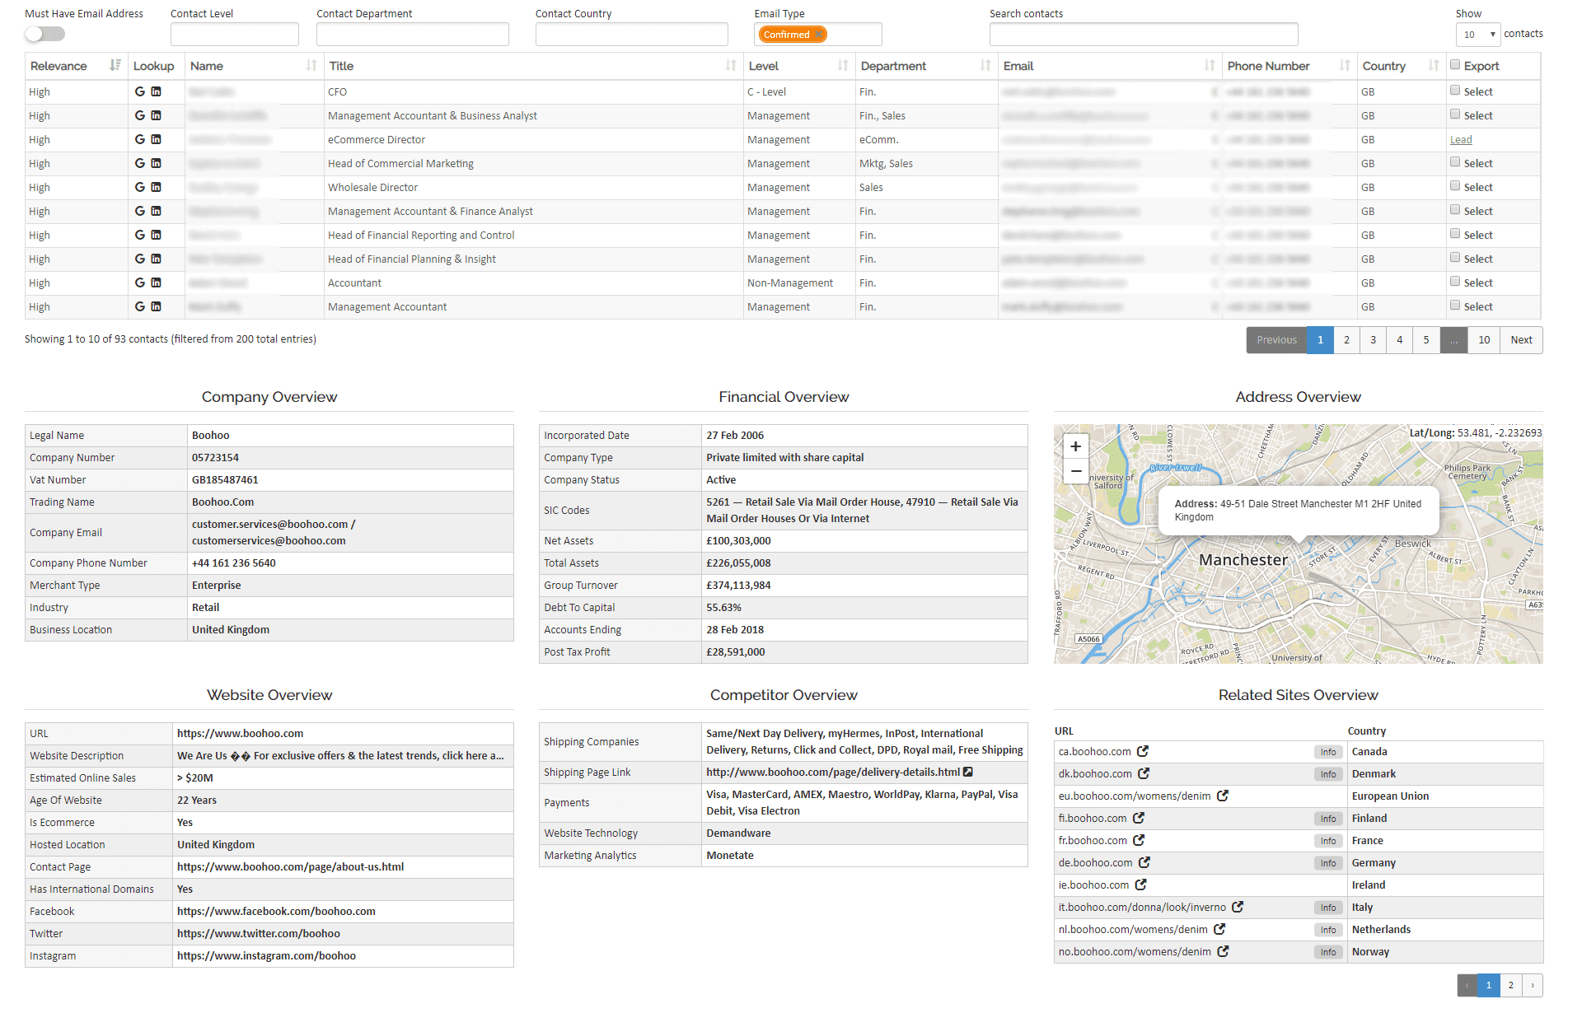The height and width of the screenshot is (1013, 1582).
Task: Select Wholesale Director export checkbox
Action: pyautogui.click(x=1455, y=186)
